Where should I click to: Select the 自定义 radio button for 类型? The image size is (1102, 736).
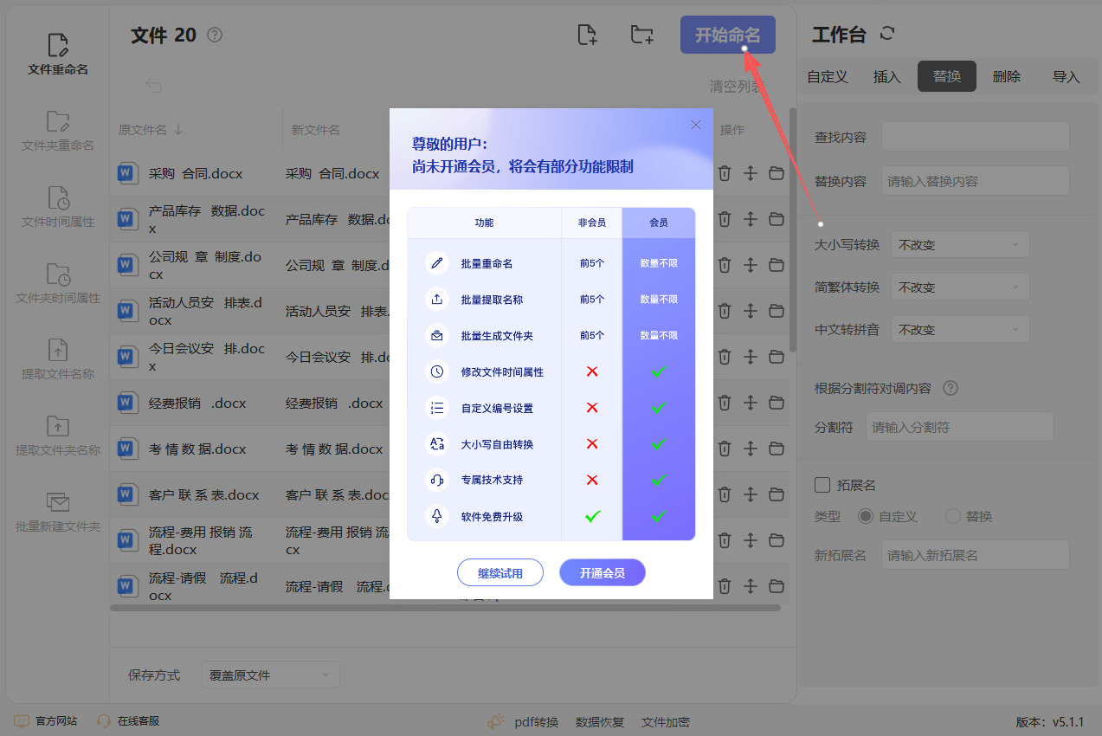pyautogui.click(x=866, y=516)
